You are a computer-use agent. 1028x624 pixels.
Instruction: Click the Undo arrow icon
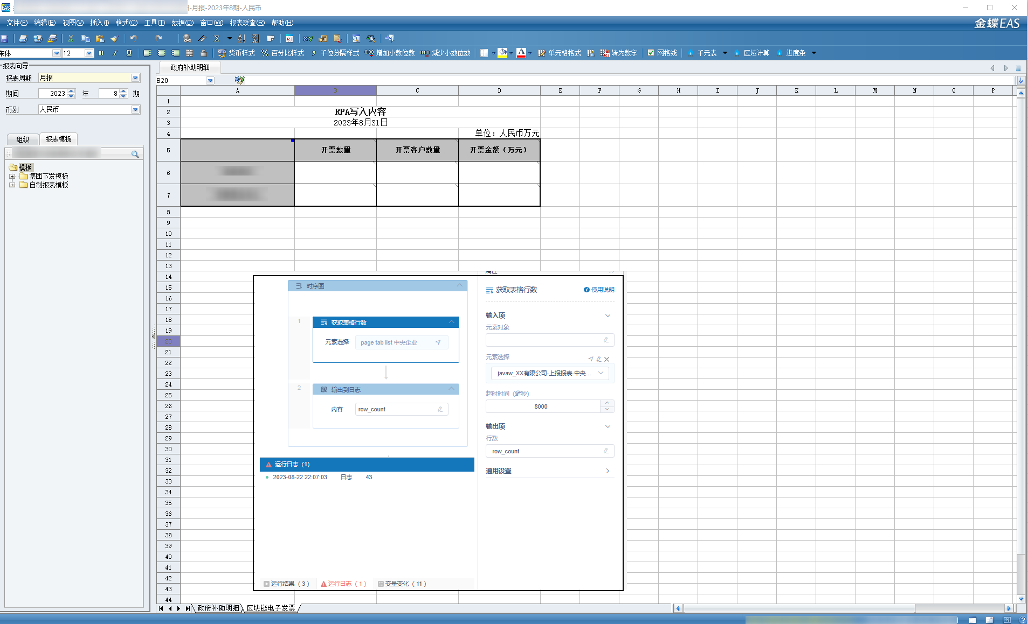tap(133, 38)
